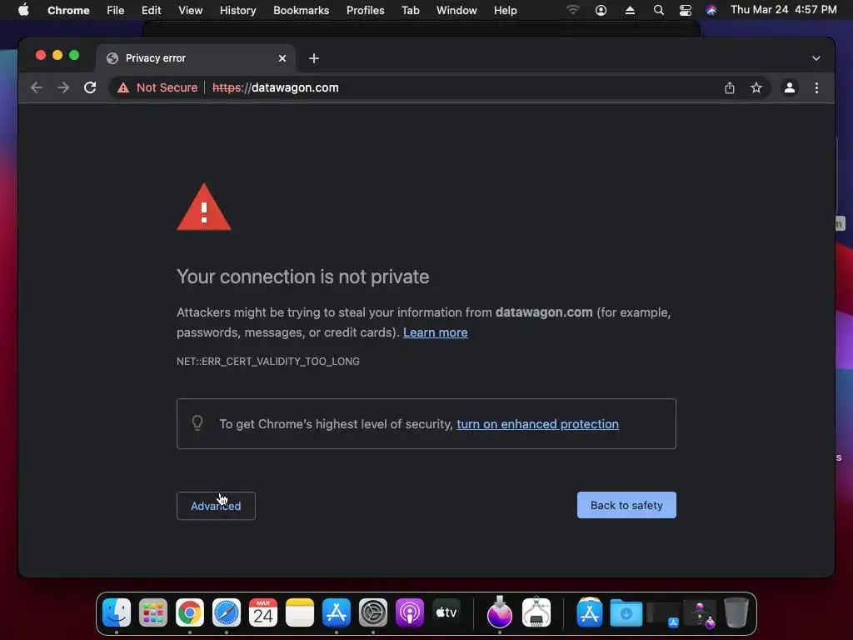Open the File menu
The image size is (853, 640).
pyautogui.click(x=115, y=10)
